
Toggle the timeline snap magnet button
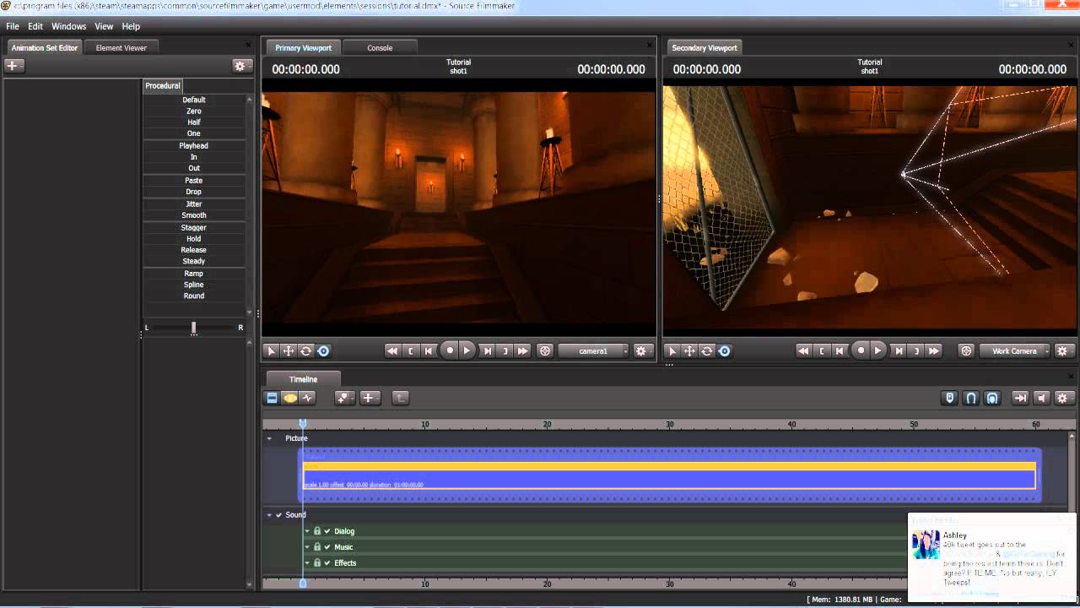tap(971, 398)
